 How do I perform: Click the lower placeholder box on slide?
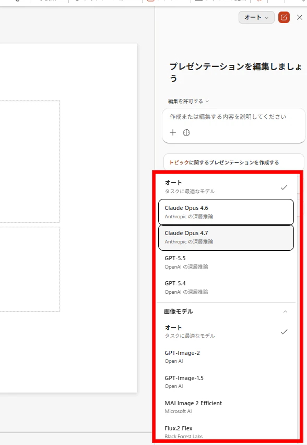(x=30, y=269)
